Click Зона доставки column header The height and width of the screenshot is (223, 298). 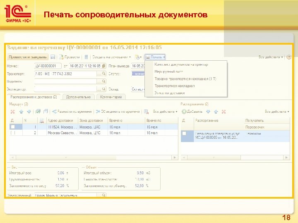pyautogui.click(x=93, y=121)
